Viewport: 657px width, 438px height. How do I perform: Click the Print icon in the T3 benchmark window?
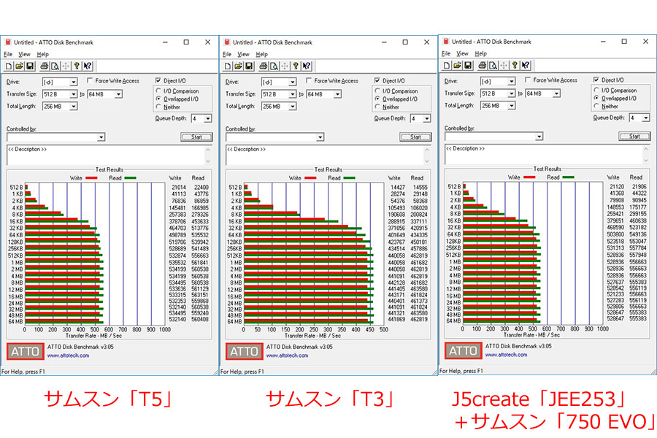(x=263, y=66)
